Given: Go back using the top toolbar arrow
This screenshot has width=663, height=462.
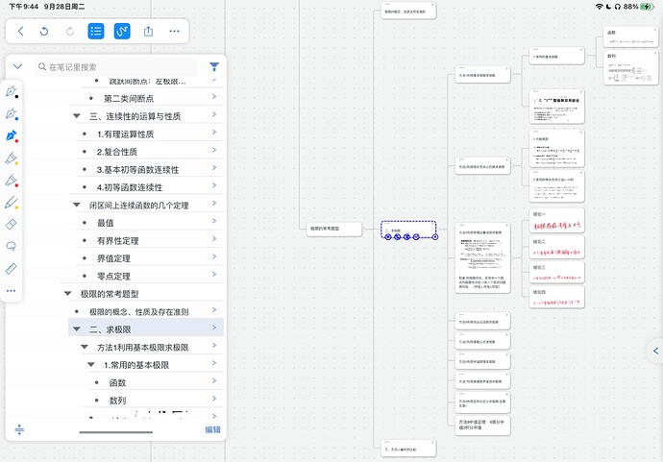Looking at the screenshot, I should (x=20, y=31).
